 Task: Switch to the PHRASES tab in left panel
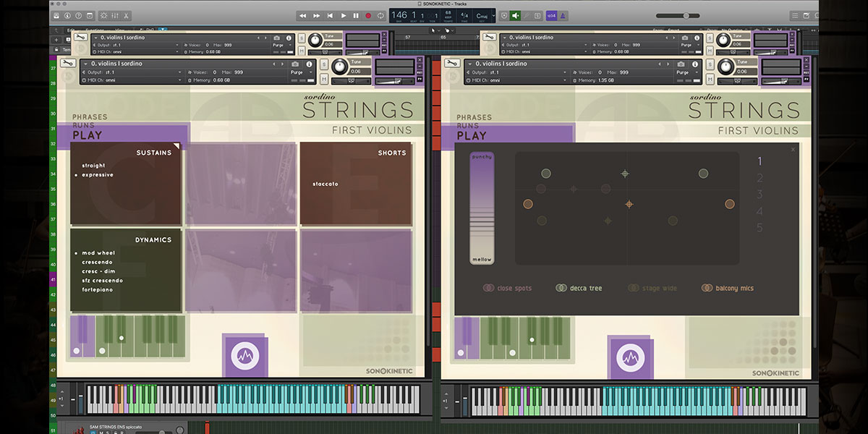(90, 117)
